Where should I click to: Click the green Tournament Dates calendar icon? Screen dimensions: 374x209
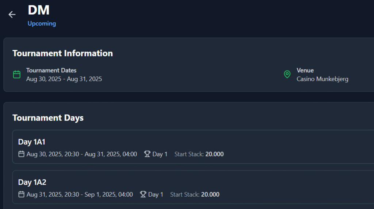pyautogui.click(x=17, y=75)
